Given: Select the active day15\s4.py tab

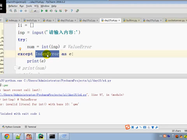Looking at the screenshot, I should pyautogui.click(x=111, y=20).
